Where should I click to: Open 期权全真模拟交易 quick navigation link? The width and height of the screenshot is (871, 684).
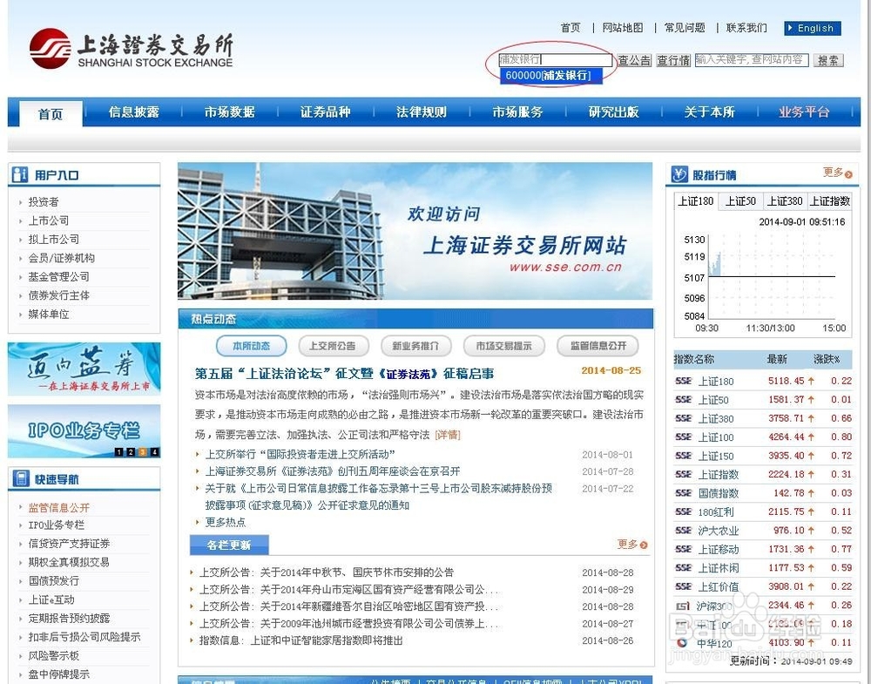pos(69,562)
